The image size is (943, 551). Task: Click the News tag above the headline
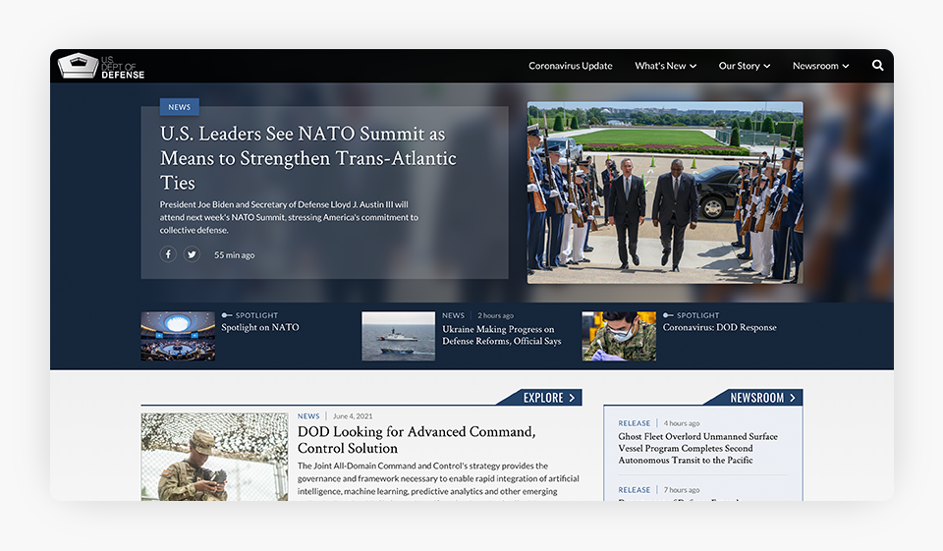(x=180, y=107)
